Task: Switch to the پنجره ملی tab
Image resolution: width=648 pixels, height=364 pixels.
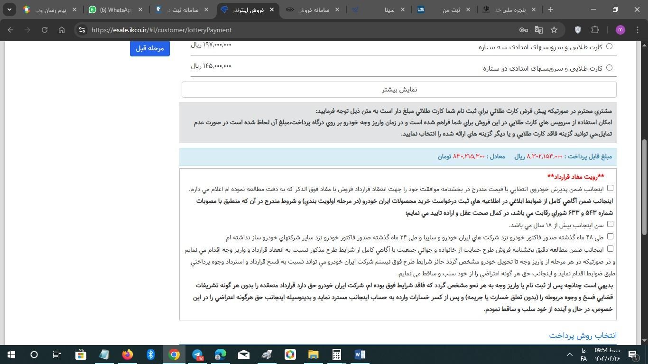Action: point(510,9)
